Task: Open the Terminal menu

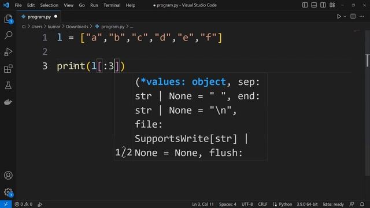Action: tap(112, 5)
